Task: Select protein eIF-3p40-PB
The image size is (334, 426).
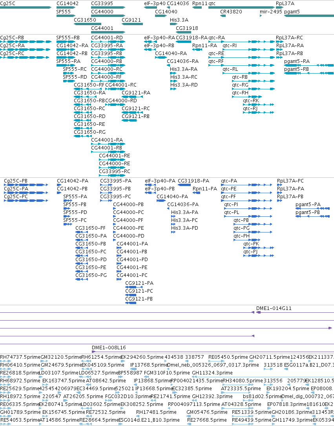Action: coord(160,188)
